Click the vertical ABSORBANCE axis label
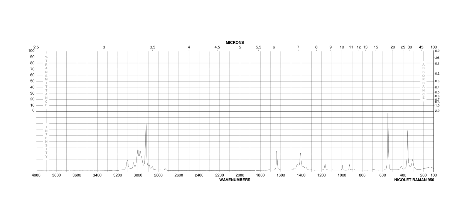The width and height of the screenshot is (472, 203). point(423,81)
